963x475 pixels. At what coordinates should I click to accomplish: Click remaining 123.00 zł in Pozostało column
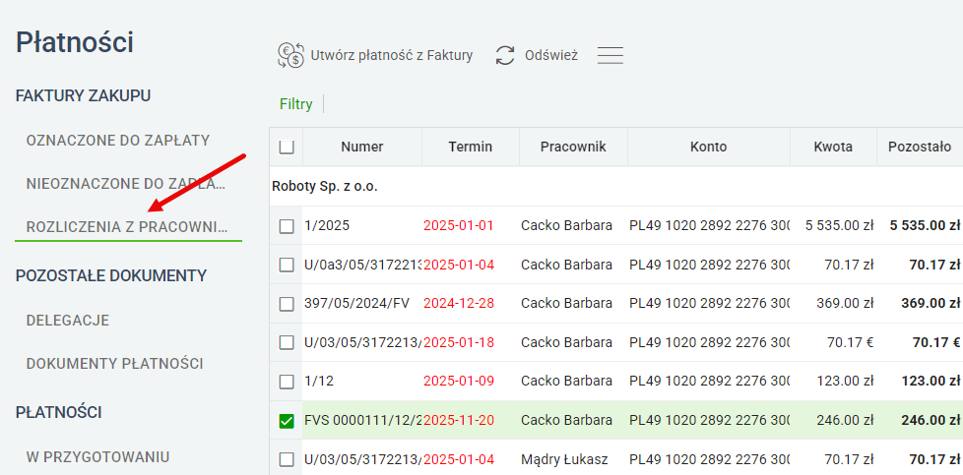pos(931,382)
